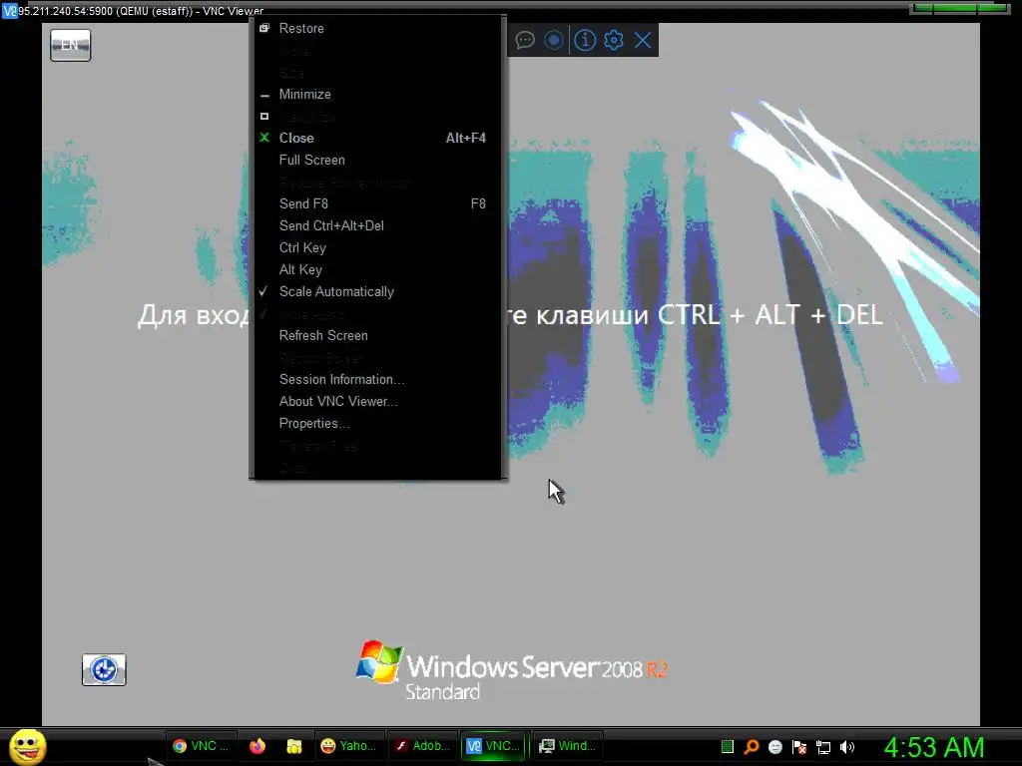
Task: Switch to Chrome VNC taskbar item
Action: [x=201, y=746]
